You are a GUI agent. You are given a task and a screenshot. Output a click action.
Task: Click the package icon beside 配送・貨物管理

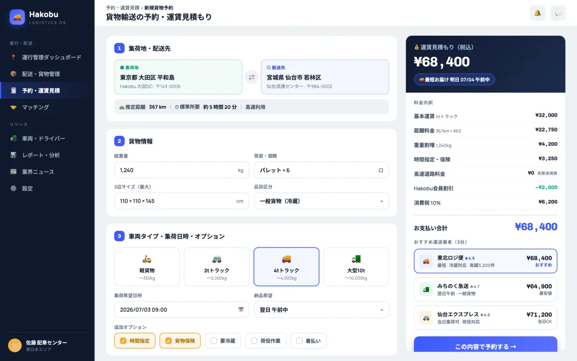tap(13, 74)
